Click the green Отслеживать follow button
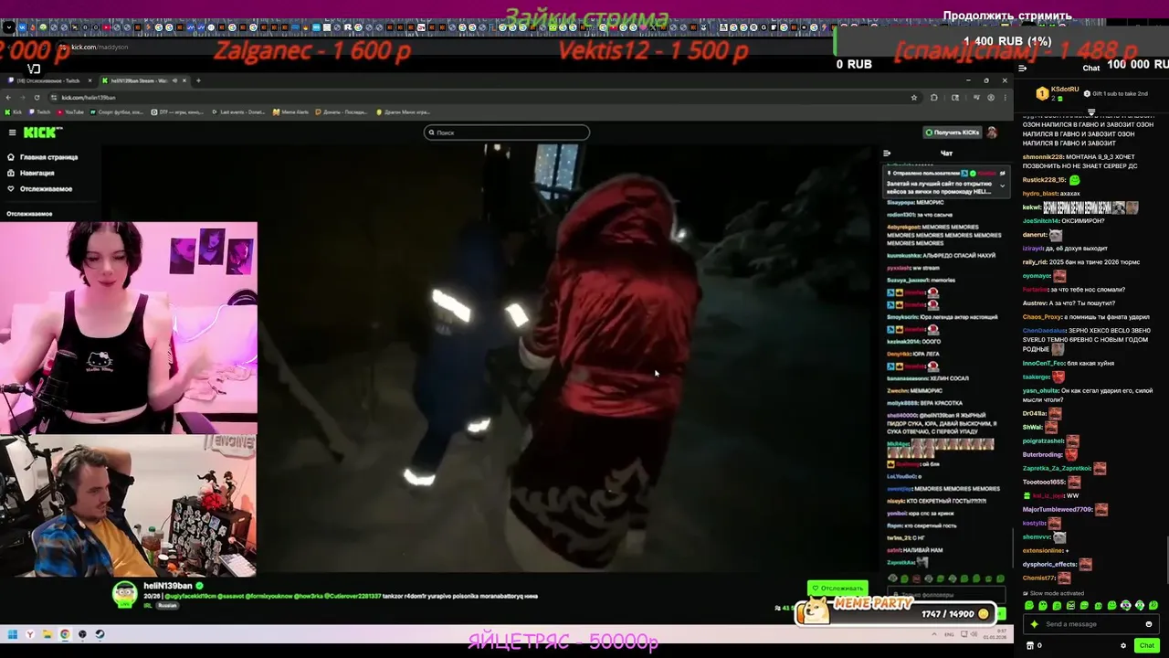Image resolution: width=1169 pixels, height=658 pixels. 837,588
